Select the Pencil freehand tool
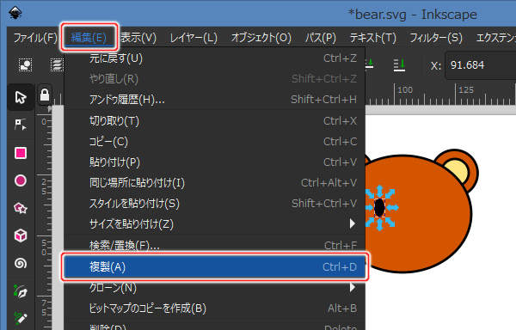The height and width of the screenshot is (330, 516). (21, 318)
